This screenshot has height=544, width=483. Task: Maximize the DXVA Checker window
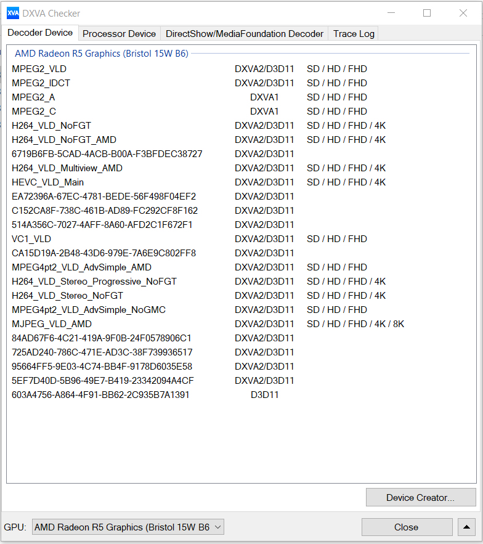pyautogui.click(x=427, y=13)
